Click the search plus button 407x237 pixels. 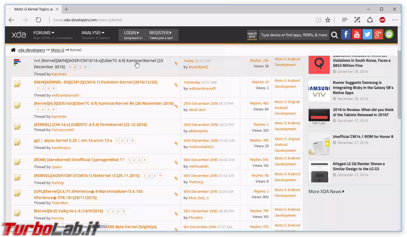(252, 35)
